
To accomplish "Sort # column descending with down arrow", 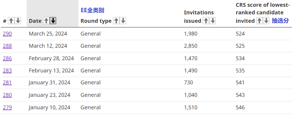I will (x=18, y=21).
